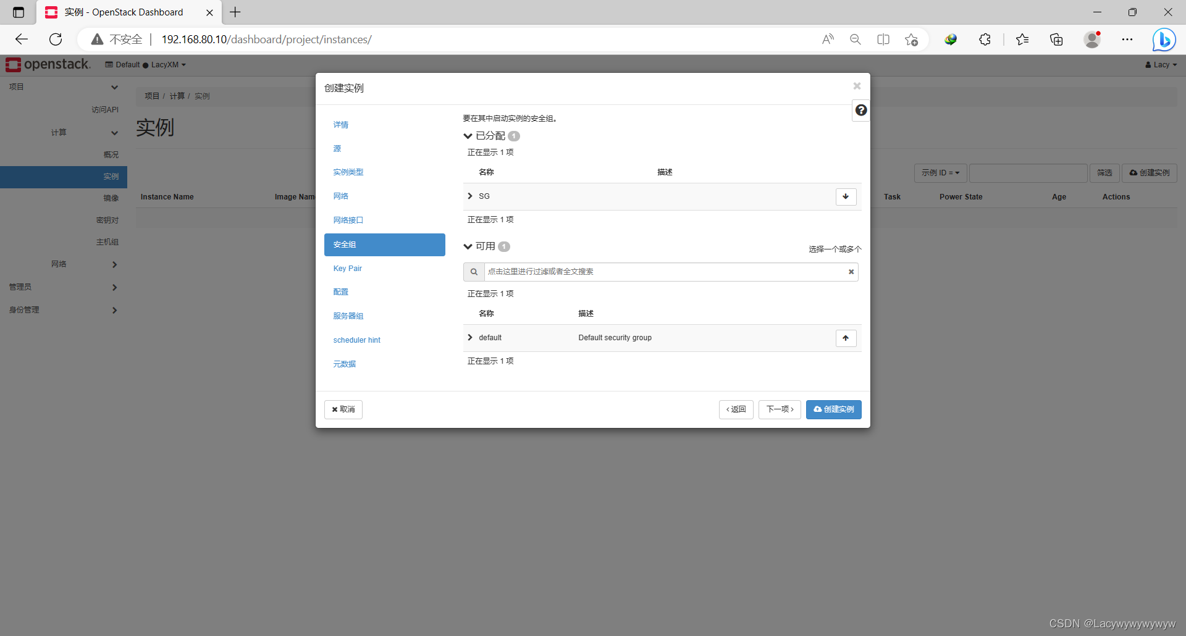Expand the default security group row
This screenshot has height=636, width=1186.
(469, 337)
